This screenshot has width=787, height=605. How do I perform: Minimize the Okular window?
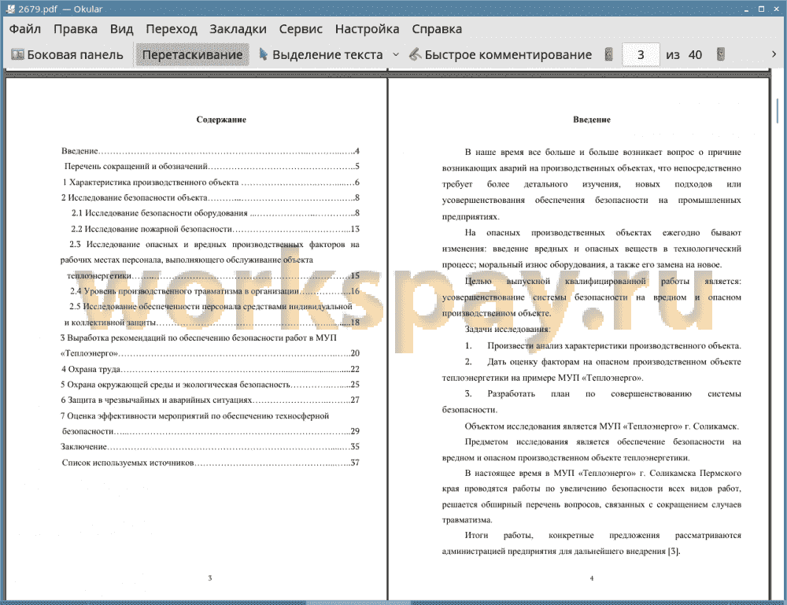(x=746, y=9)
